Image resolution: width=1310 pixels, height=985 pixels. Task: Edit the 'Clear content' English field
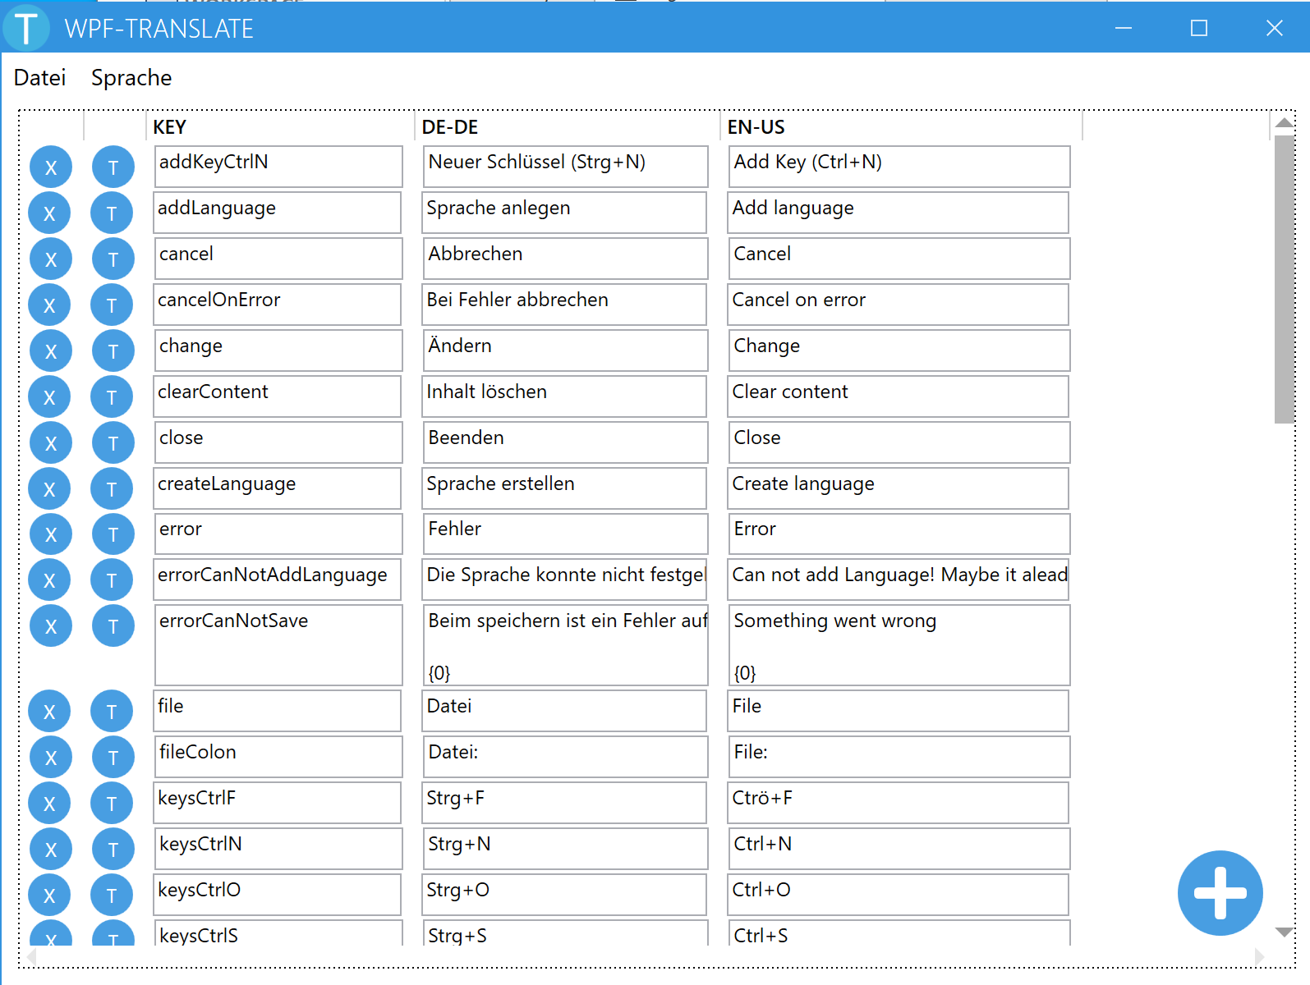point(898,396)
